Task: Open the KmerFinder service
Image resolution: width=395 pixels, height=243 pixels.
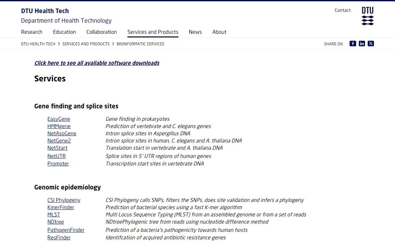Action: [61, 207]
